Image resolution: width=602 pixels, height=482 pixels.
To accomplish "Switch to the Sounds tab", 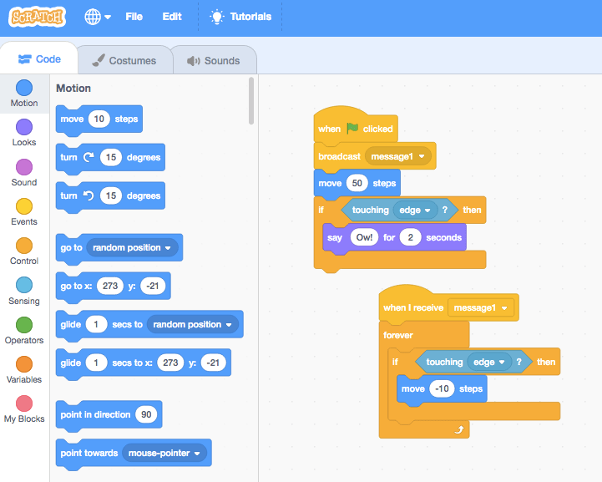I will coord(214,61).
